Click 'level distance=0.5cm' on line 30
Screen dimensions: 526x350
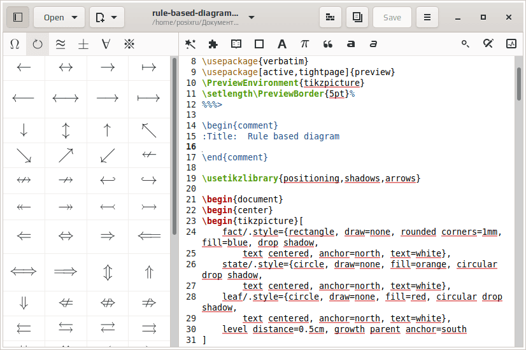coord(273,330)
